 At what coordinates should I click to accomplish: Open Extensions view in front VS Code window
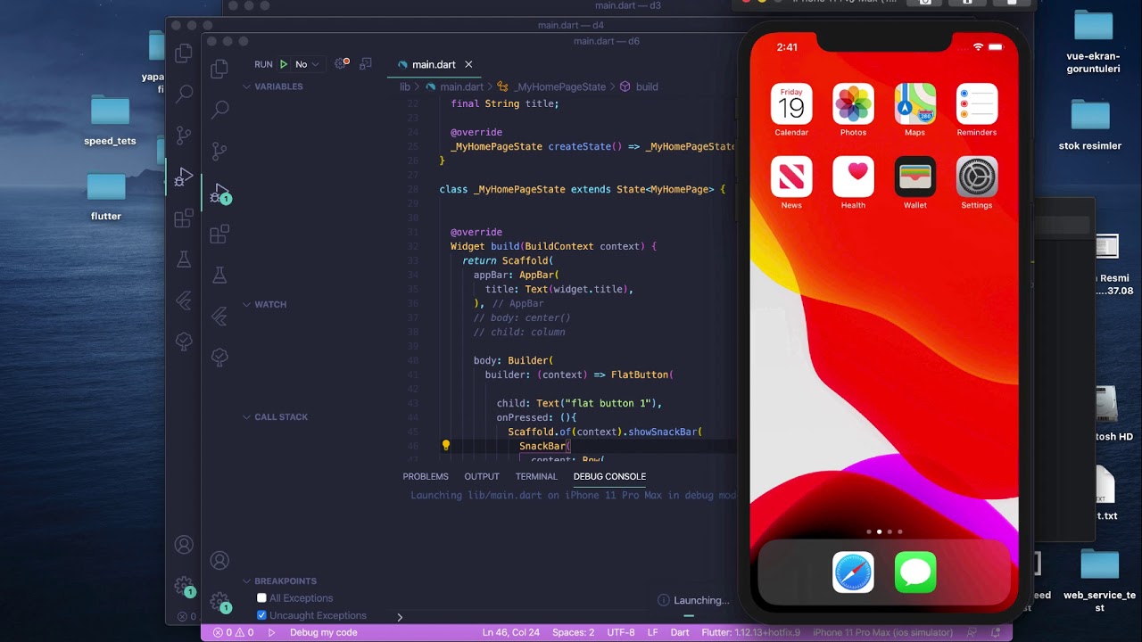click(x=219, y=234)
